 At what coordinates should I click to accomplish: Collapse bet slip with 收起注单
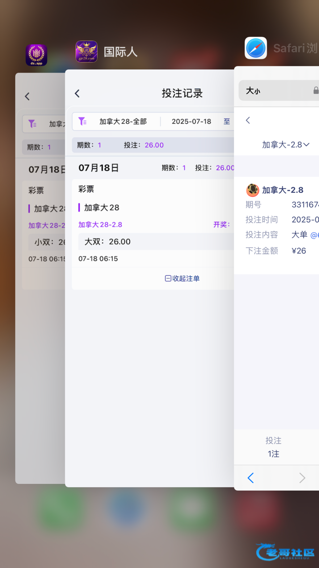click(x=182, y=278)
